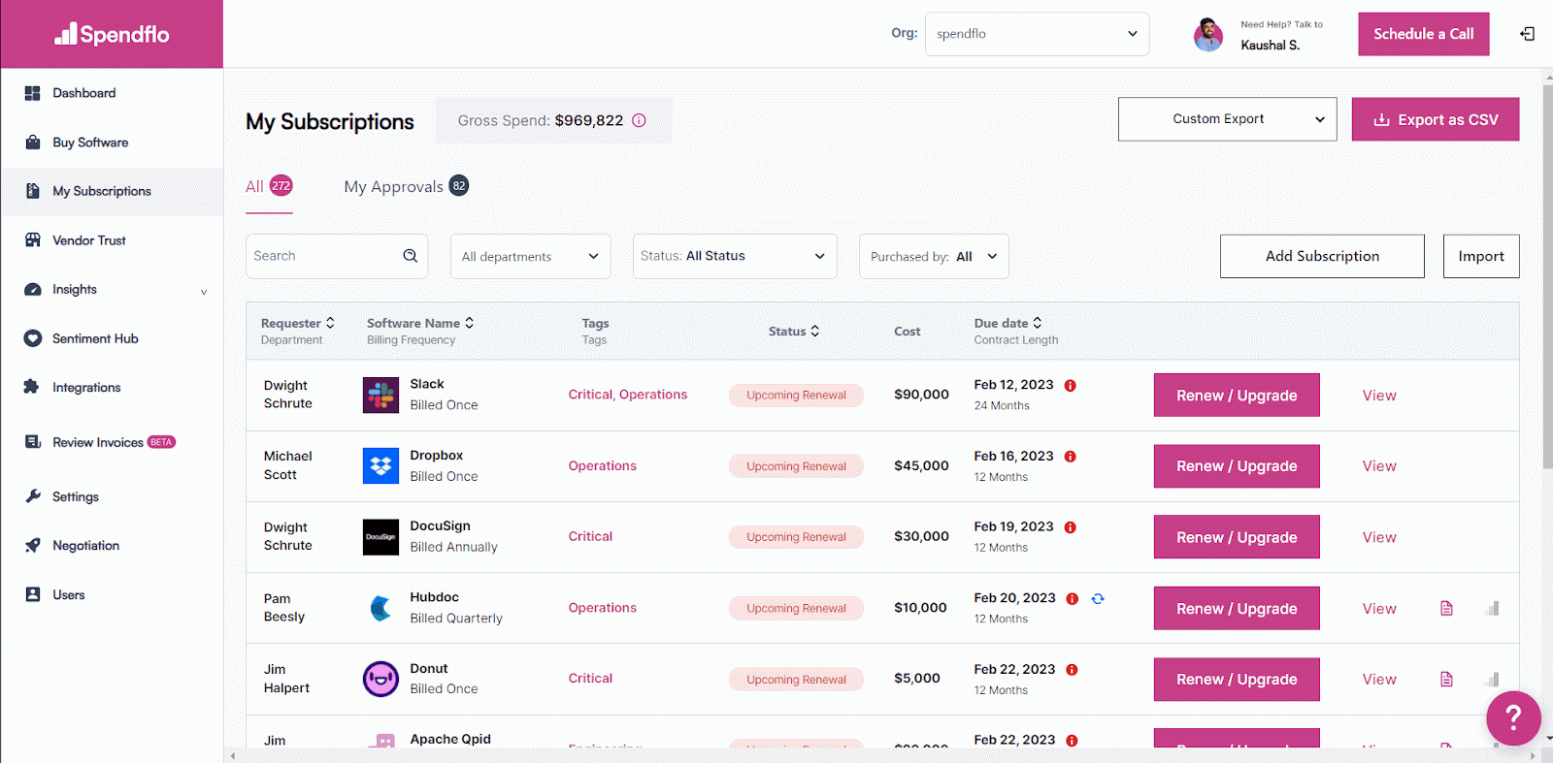Click the Gross Spend info icon

click(639, 120)
